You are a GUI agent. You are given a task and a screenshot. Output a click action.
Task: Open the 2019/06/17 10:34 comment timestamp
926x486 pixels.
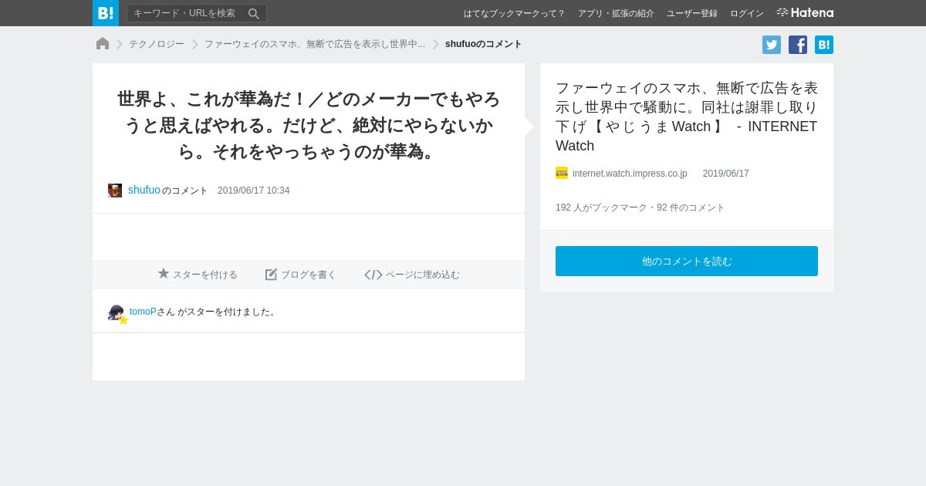253,191
